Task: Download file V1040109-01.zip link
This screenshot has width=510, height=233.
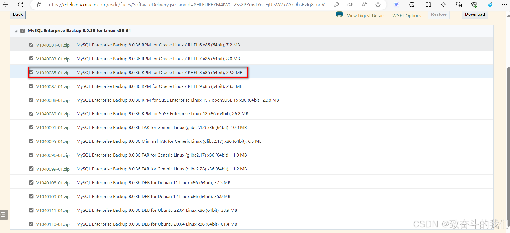Action: click(53, 197)
